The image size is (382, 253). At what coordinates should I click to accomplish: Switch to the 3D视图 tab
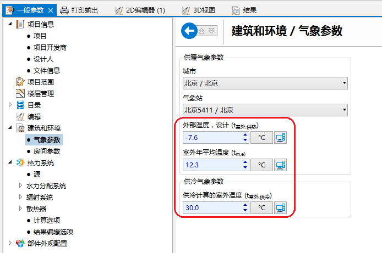pyautogui.click(x=199, y=10)
